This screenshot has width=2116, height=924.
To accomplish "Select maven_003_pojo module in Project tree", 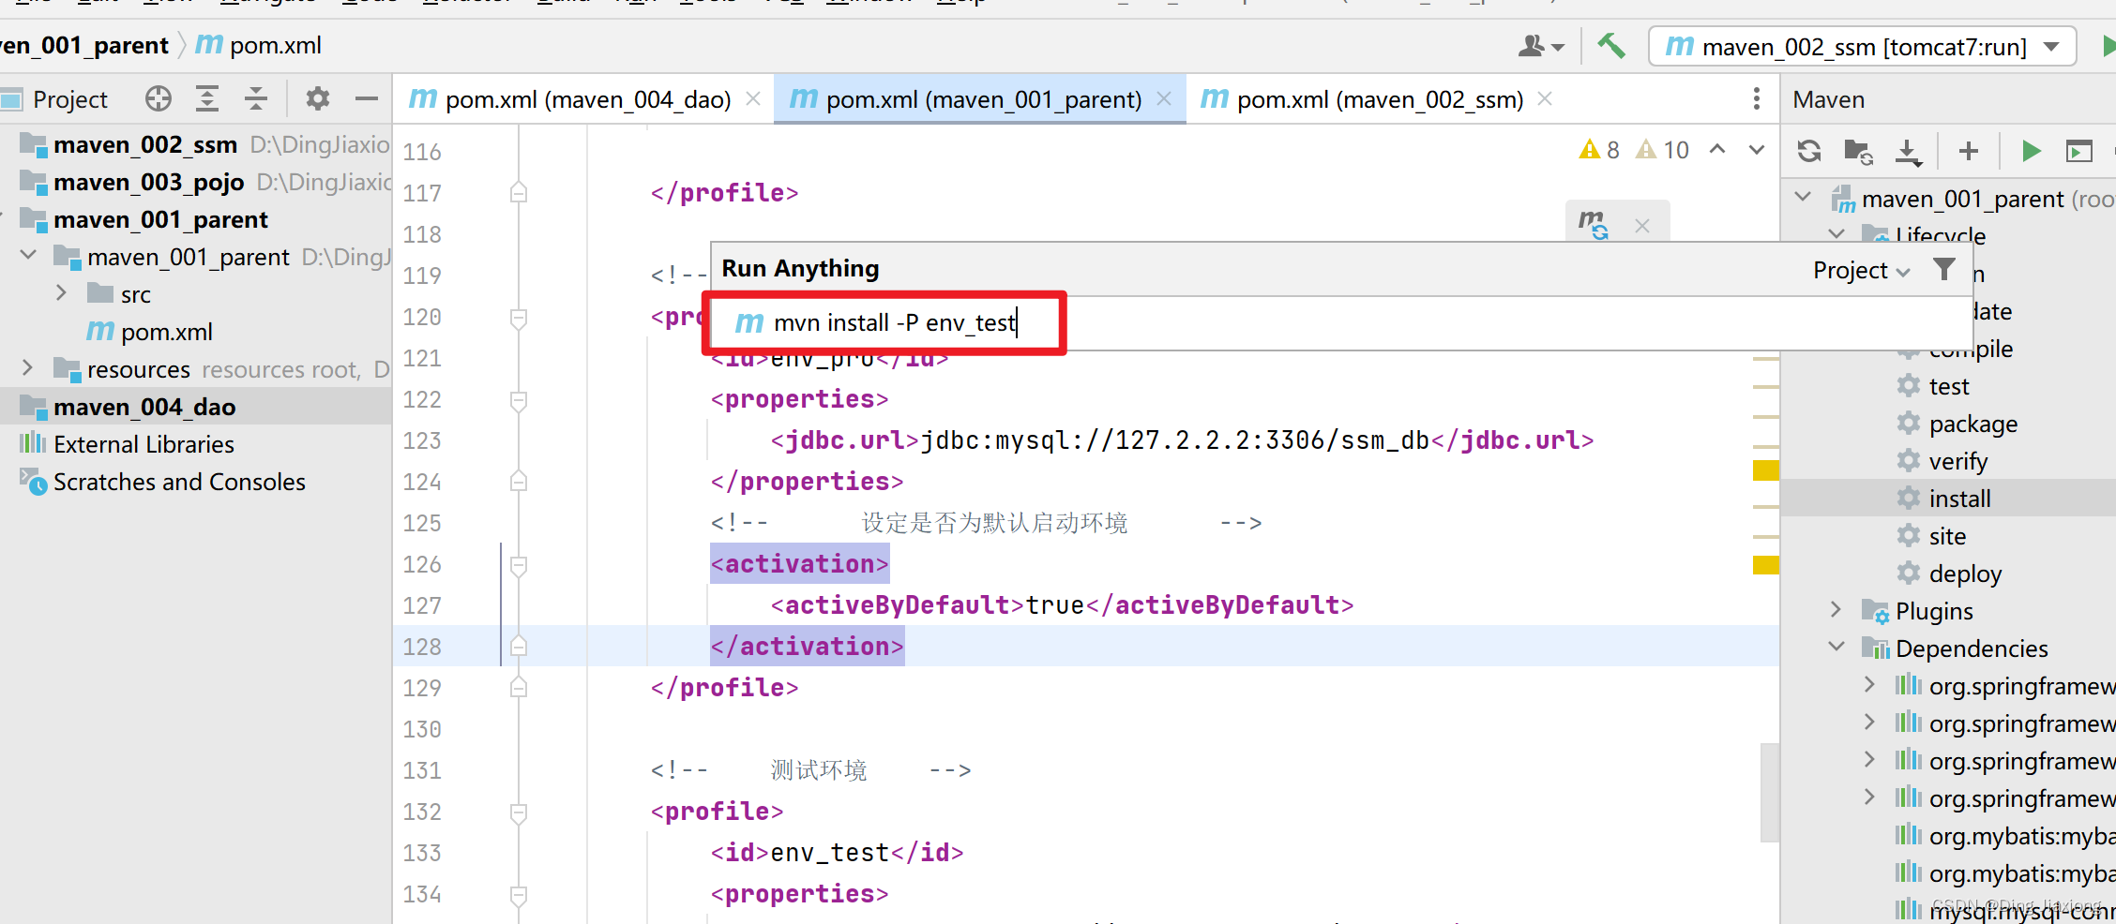I will (148, 182).
